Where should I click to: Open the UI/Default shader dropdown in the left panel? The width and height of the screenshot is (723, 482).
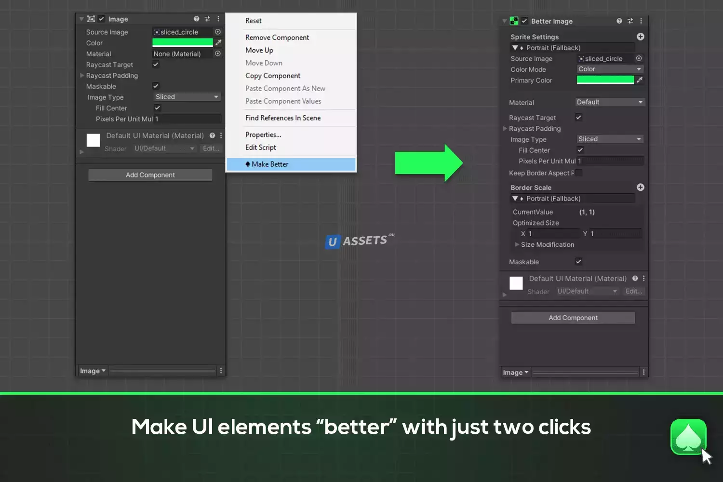coord(164,148)
